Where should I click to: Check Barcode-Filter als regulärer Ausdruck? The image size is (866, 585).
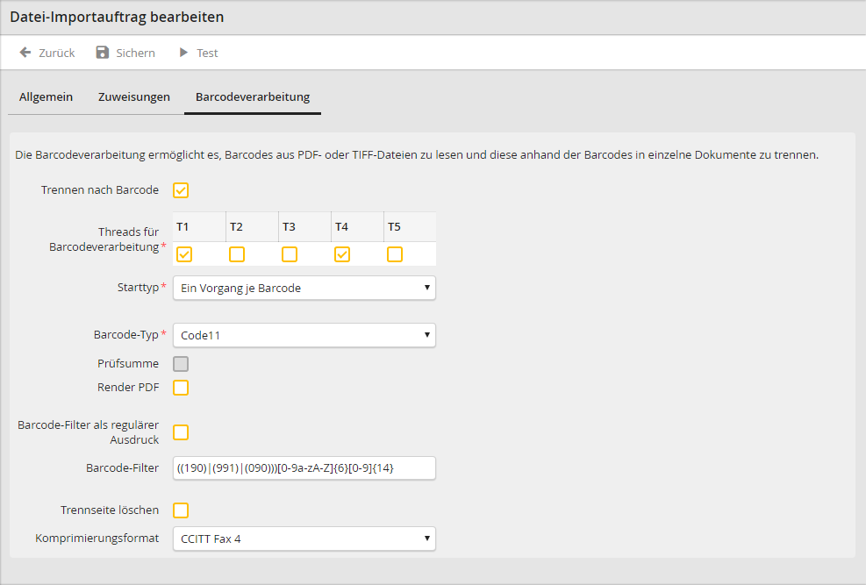(x=181, y=432)
